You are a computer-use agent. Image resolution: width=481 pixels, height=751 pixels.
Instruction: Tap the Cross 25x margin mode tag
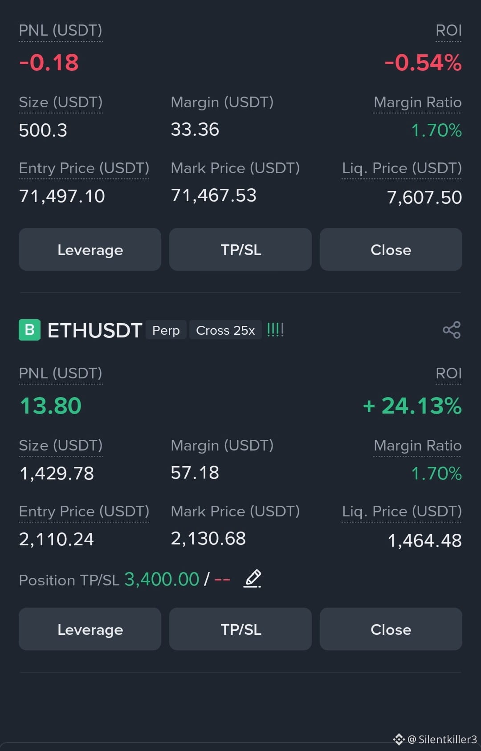(225, 330)
